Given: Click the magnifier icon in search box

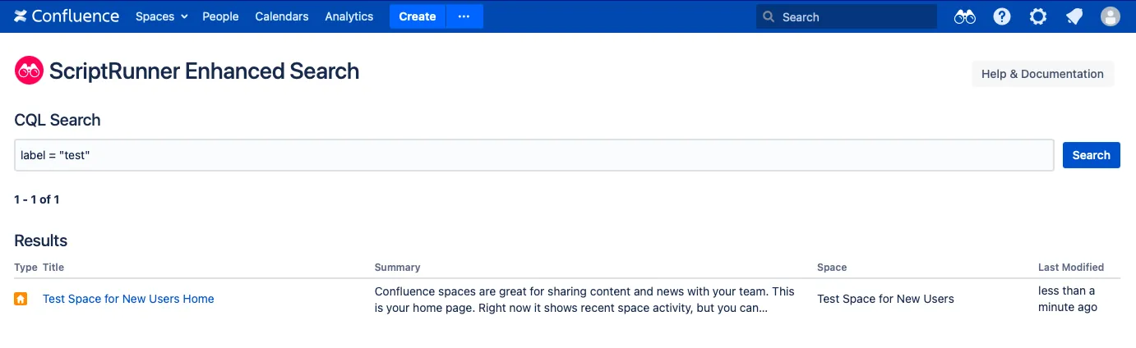Looking at the screenshot, I should pyautogui.click(x=769, y=16).
